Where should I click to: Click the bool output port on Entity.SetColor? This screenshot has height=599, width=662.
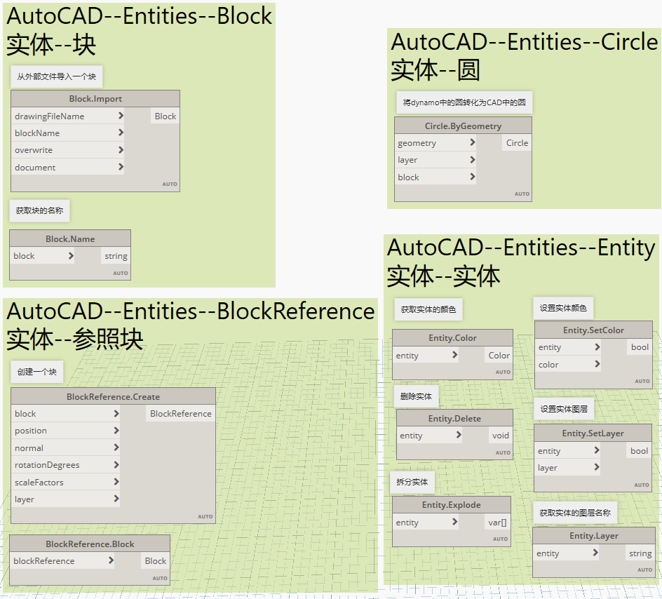(x=638, y=346)
